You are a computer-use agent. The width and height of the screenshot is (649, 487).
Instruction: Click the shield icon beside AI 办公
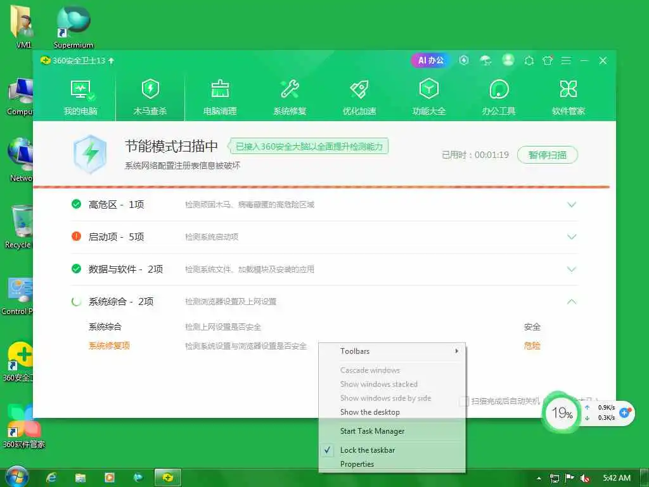(464, 60)
